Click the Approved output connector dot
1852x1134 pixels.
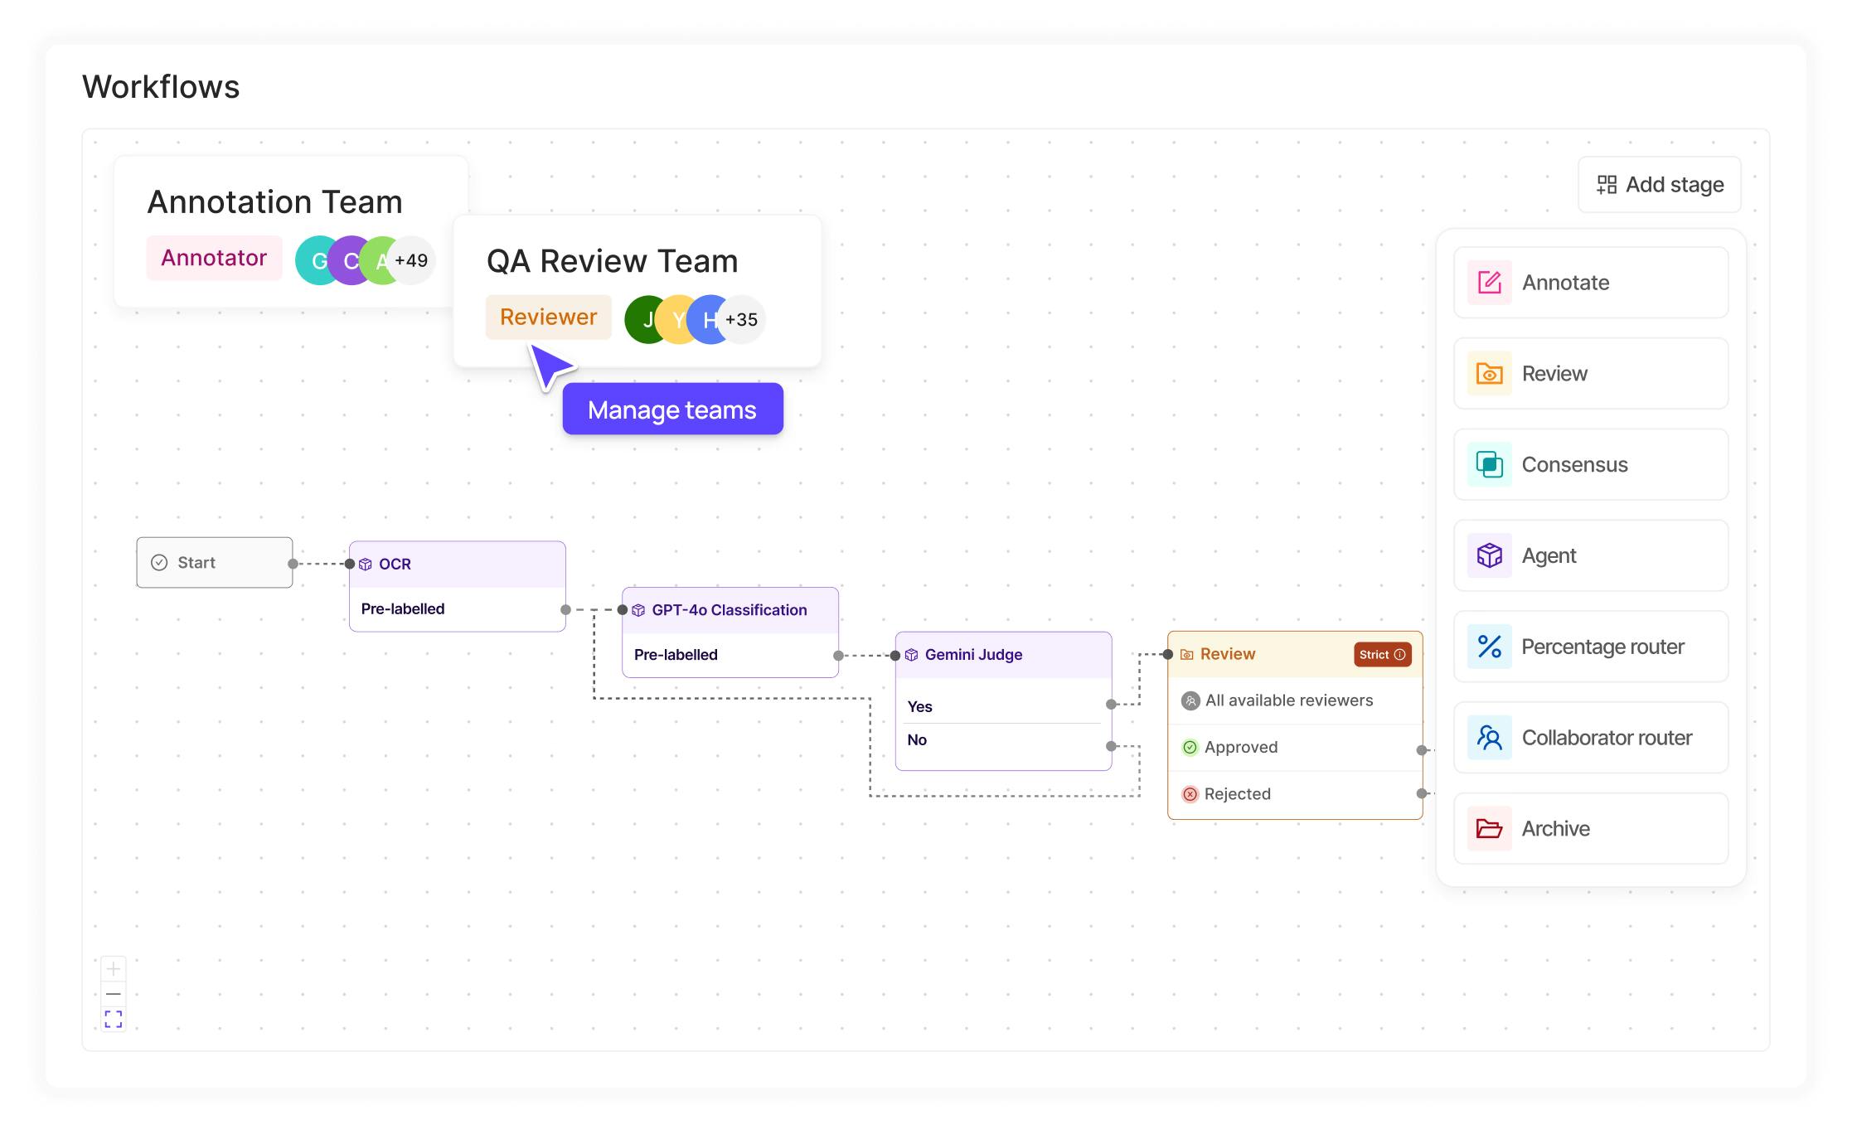(x=1422, y=750)
